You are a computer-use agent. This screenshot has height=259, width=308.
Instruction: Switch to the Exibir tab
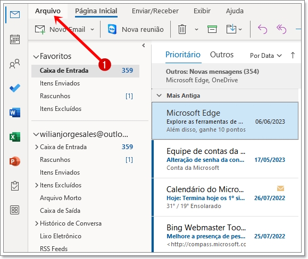click(x=202, y=11)
